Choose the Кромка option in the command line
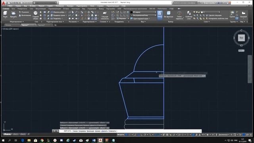Image resolution: width=254 pixels, height=143 pixels. pyautogui.click(x=98, y=131)
